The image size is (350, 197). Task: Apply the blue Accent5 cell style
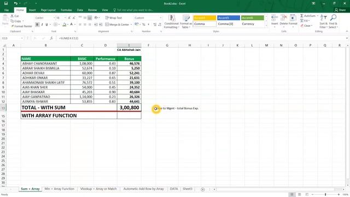pos(229,18)
